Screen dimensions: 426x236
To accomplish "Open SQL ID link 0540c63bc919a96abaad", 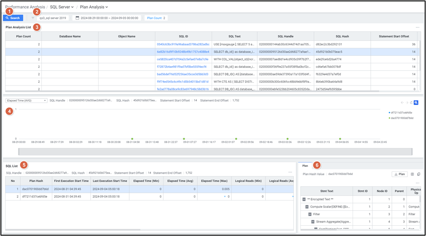I will pos(183,45).
